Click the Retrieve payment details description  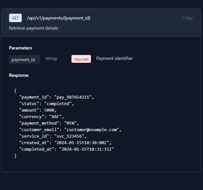[34, 28]
